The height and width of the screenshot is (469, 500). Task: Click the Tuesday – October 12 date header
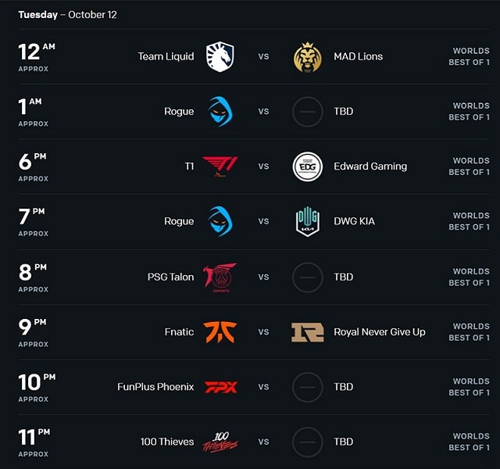(68, 15)
